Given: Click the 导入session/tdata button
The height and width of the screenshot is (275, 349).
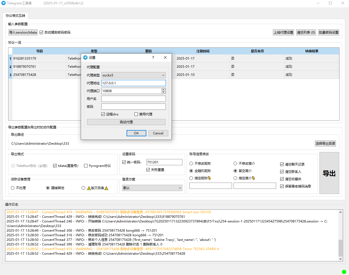Looking at the screenshot, I should pyautogui.click(x=23, y=33).
